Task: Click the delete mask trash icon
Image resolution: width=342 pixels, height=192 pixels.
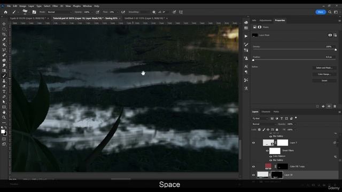Action: tap(335, 106)
